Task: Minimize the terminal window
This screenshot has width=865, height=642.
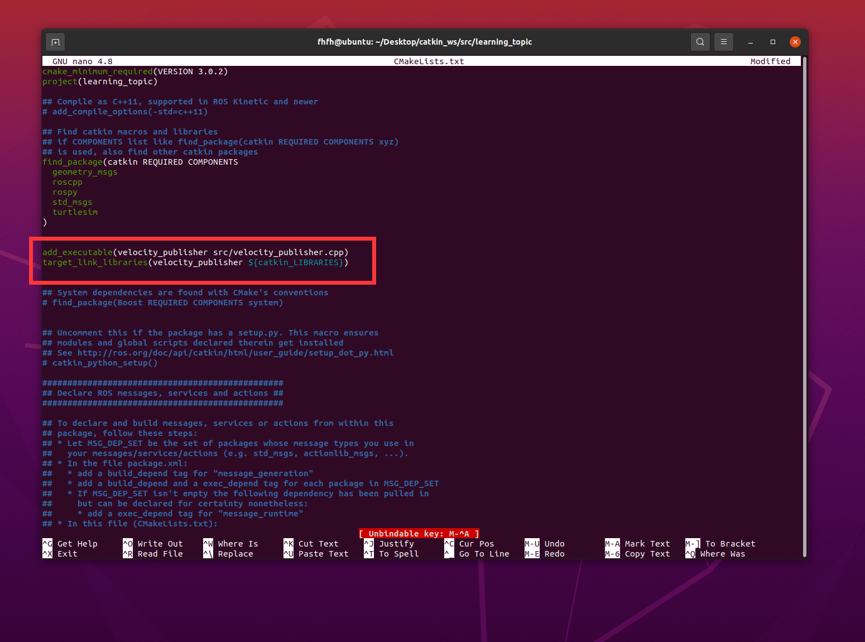Action: point(751,42)
